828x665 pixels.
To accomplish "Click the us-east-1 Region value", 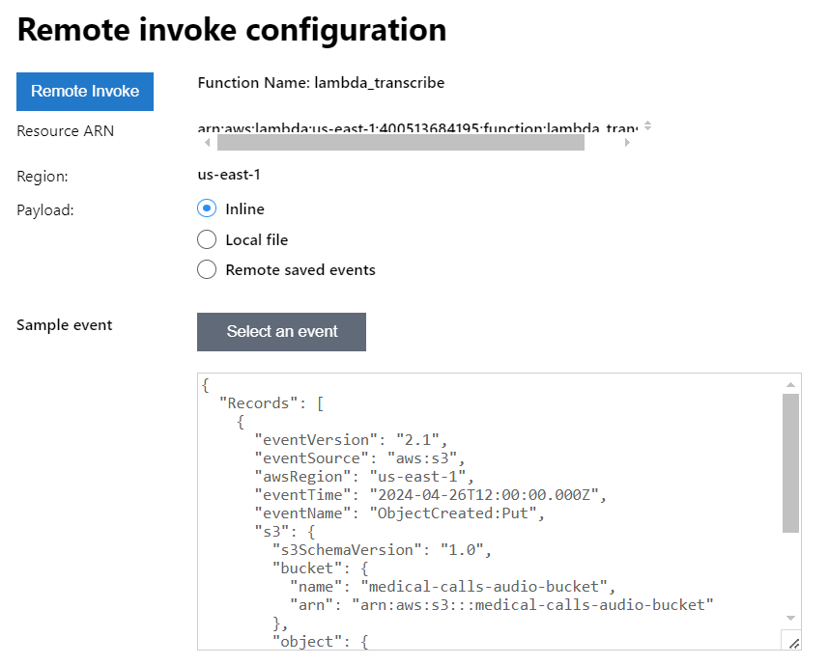I will pyautogui.click(x=229, y=175).
